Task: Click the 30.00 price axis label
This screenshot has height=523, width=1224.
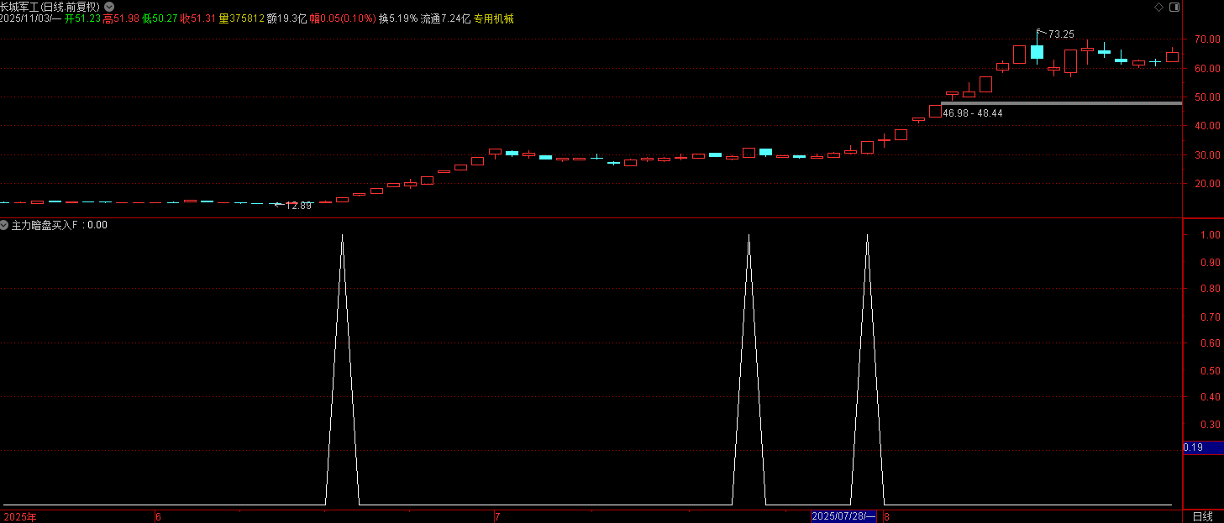Action: pos(1206,155)
